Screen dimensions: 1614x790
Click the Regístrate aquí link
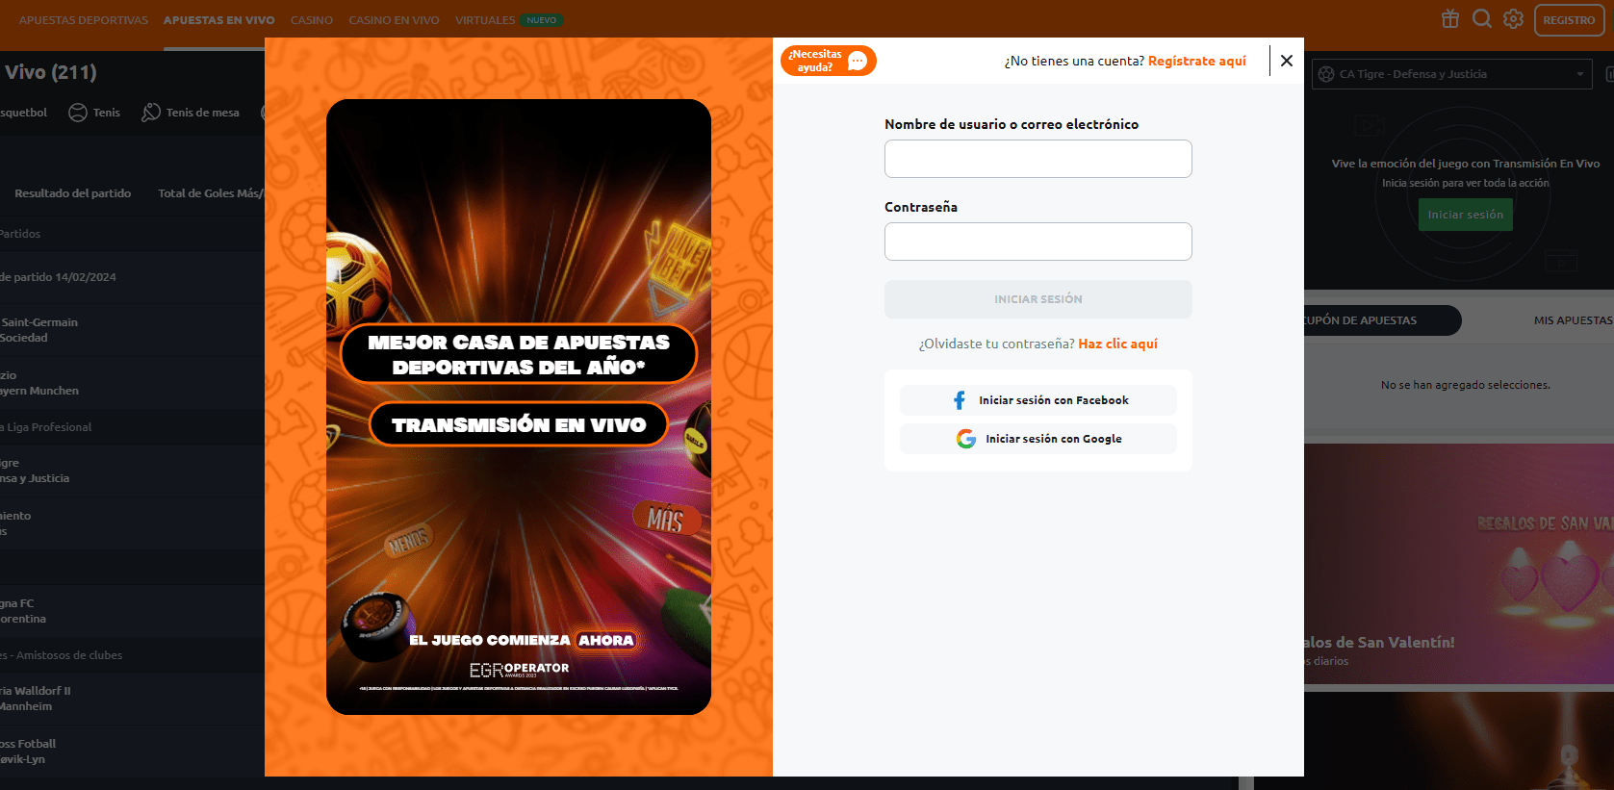[1196, 61]
